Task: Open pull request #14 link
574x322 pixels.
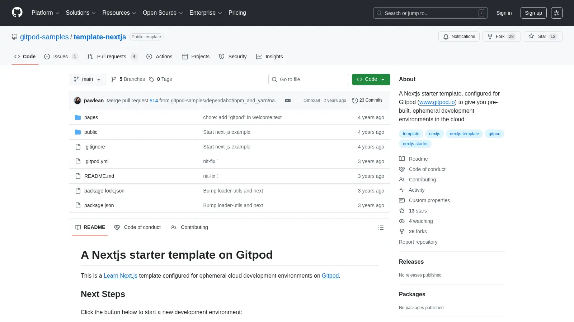Action: pos(154,101)
